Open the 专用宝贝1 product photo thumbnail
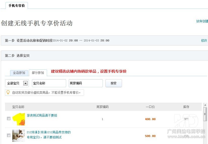This screenshot has height=144, width=208. coord(19,136)
